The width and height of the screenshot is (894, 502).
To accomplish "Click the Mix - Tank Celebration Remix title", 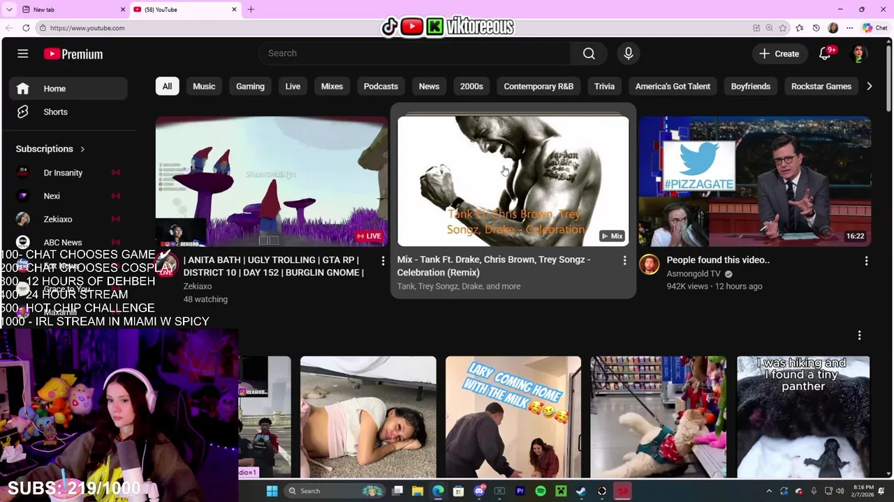I will point(494,266).
